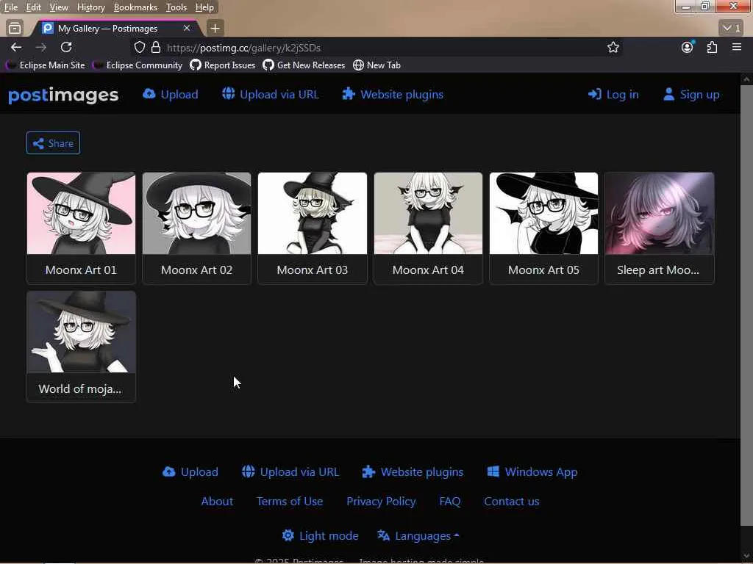
Task: Open the FAQ link
Action: (450, 501)
